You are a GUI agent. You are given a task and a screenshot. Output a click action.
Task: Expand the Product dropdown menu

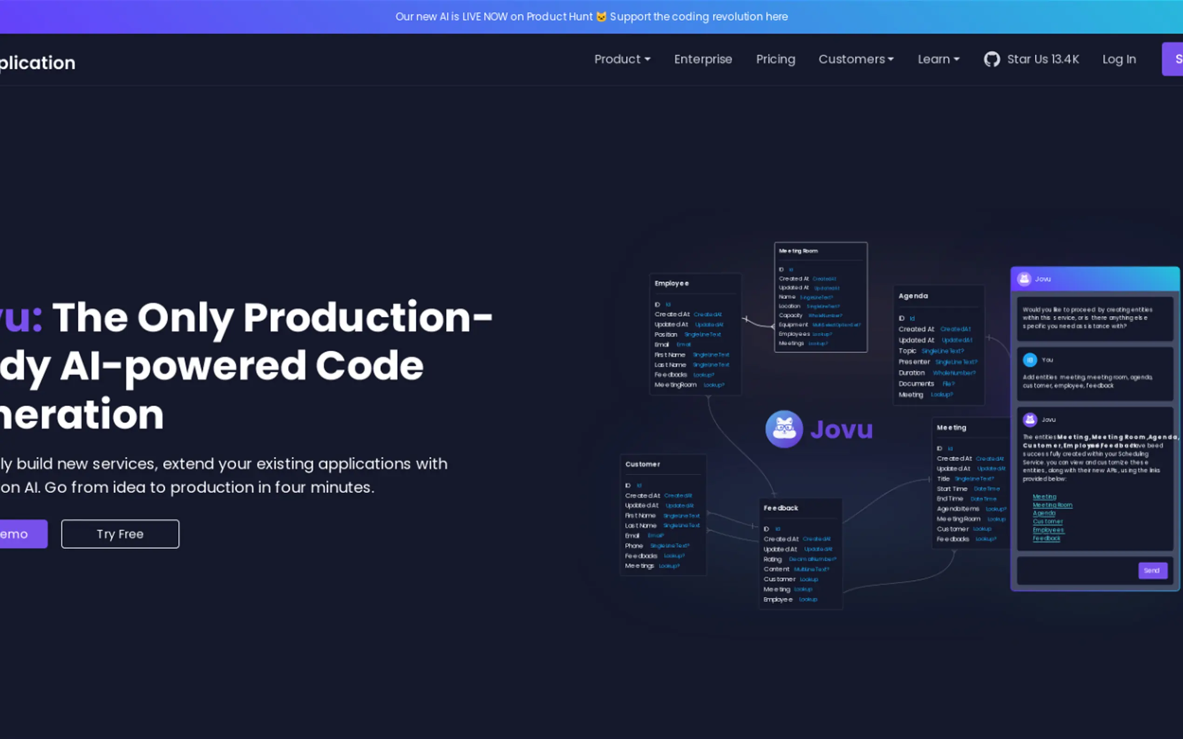[622, 60]
